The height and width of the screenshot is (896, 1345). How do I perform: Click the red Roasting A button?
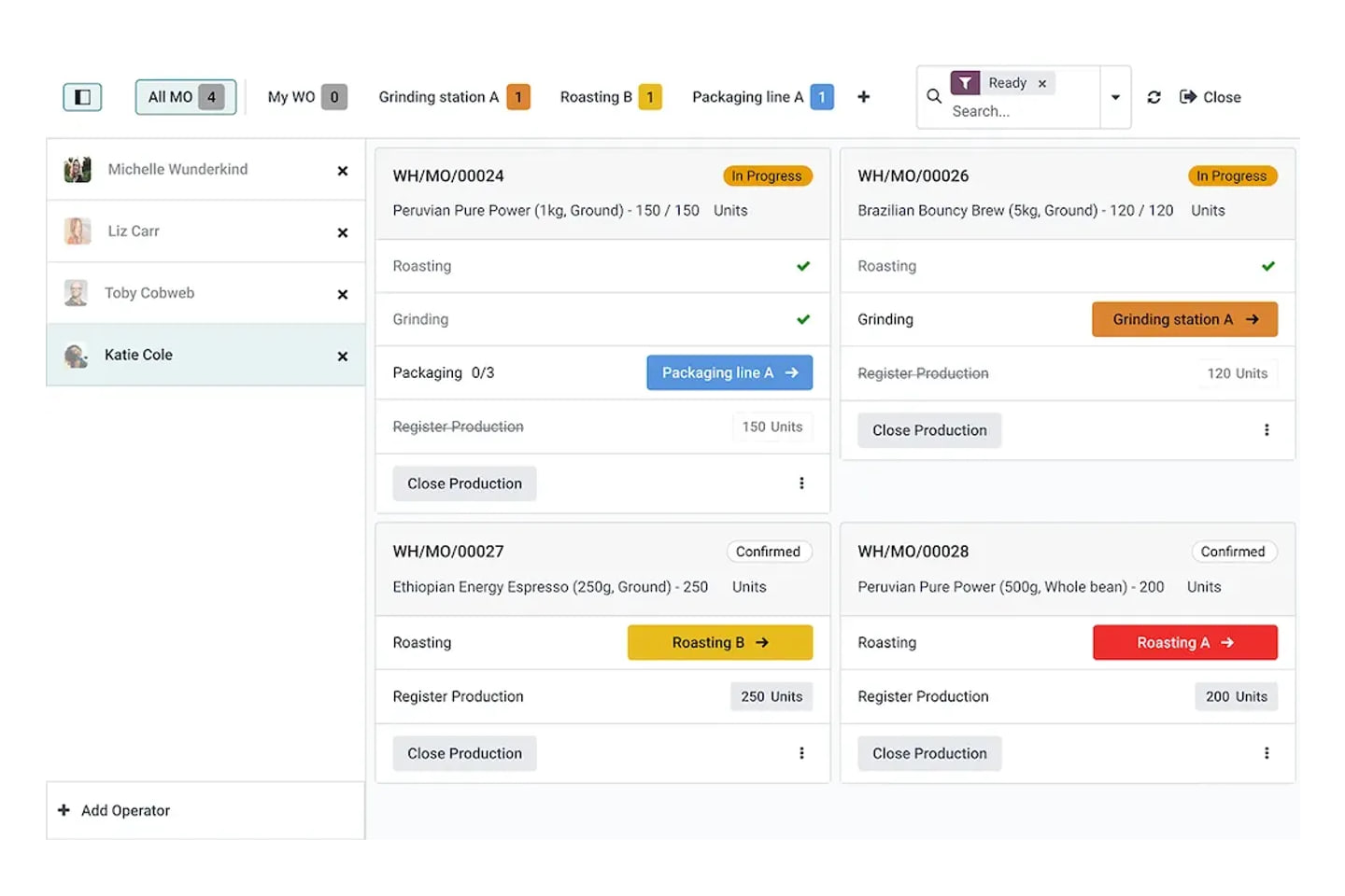coord(1185,642)
